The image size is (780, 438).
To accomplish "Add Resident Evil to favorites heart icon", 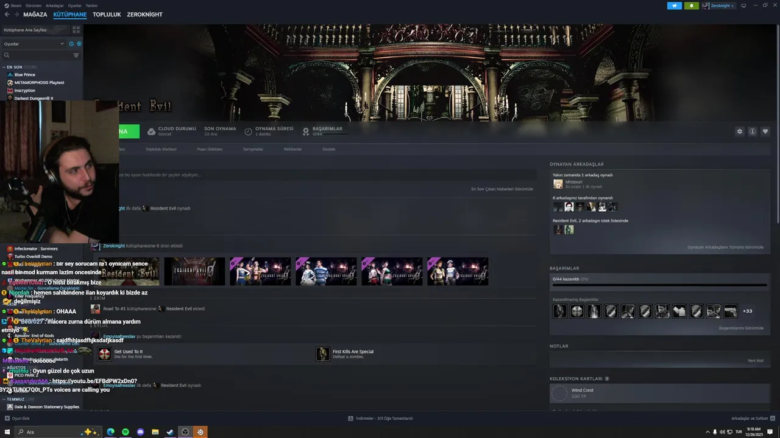I will pos(765,131).
